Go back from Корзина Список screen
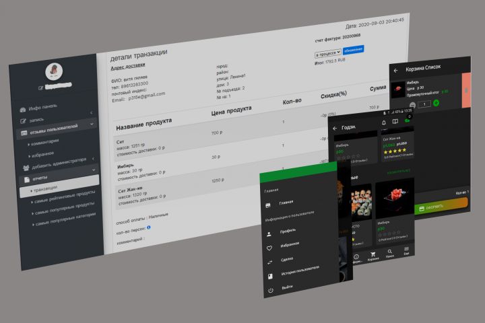 (395, 71)
